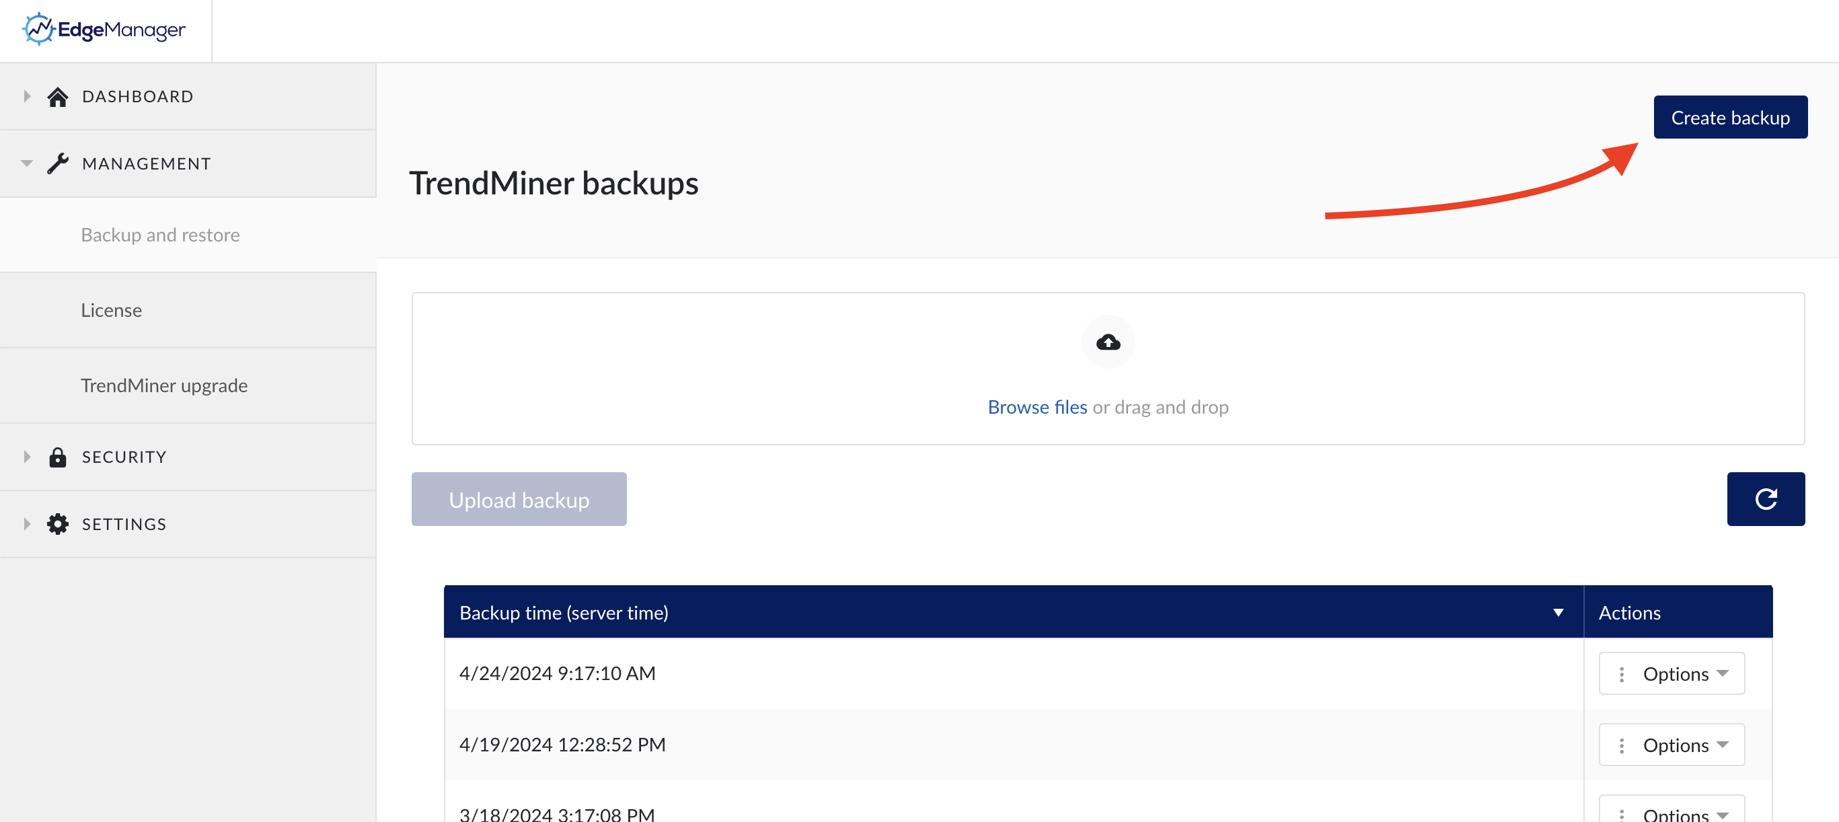Viewport: 1839px width, 822px height.
Task: Collapse the Management sidebar section
Action: tap(26, 163)
